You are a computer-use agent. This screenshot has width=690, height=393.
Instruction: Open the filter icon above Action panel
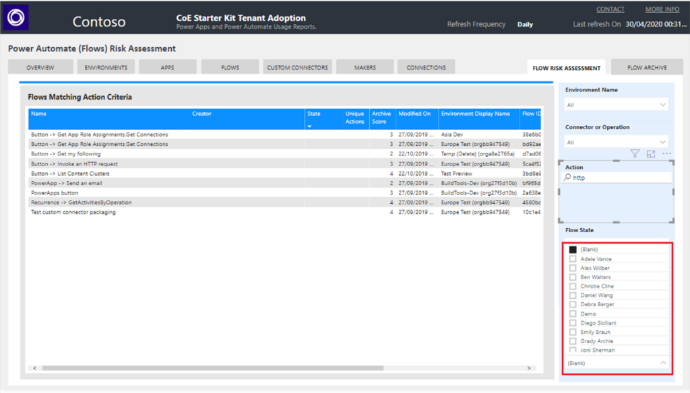[634, 153]
